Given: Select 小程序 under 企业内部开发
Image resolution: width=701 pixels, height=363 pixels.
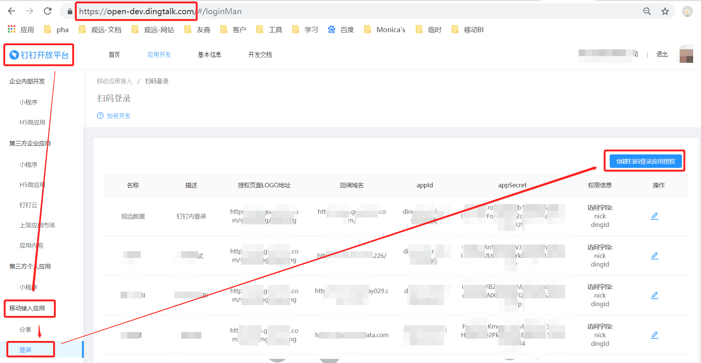Looking at the screenshot, I should [x=28, y=102].
